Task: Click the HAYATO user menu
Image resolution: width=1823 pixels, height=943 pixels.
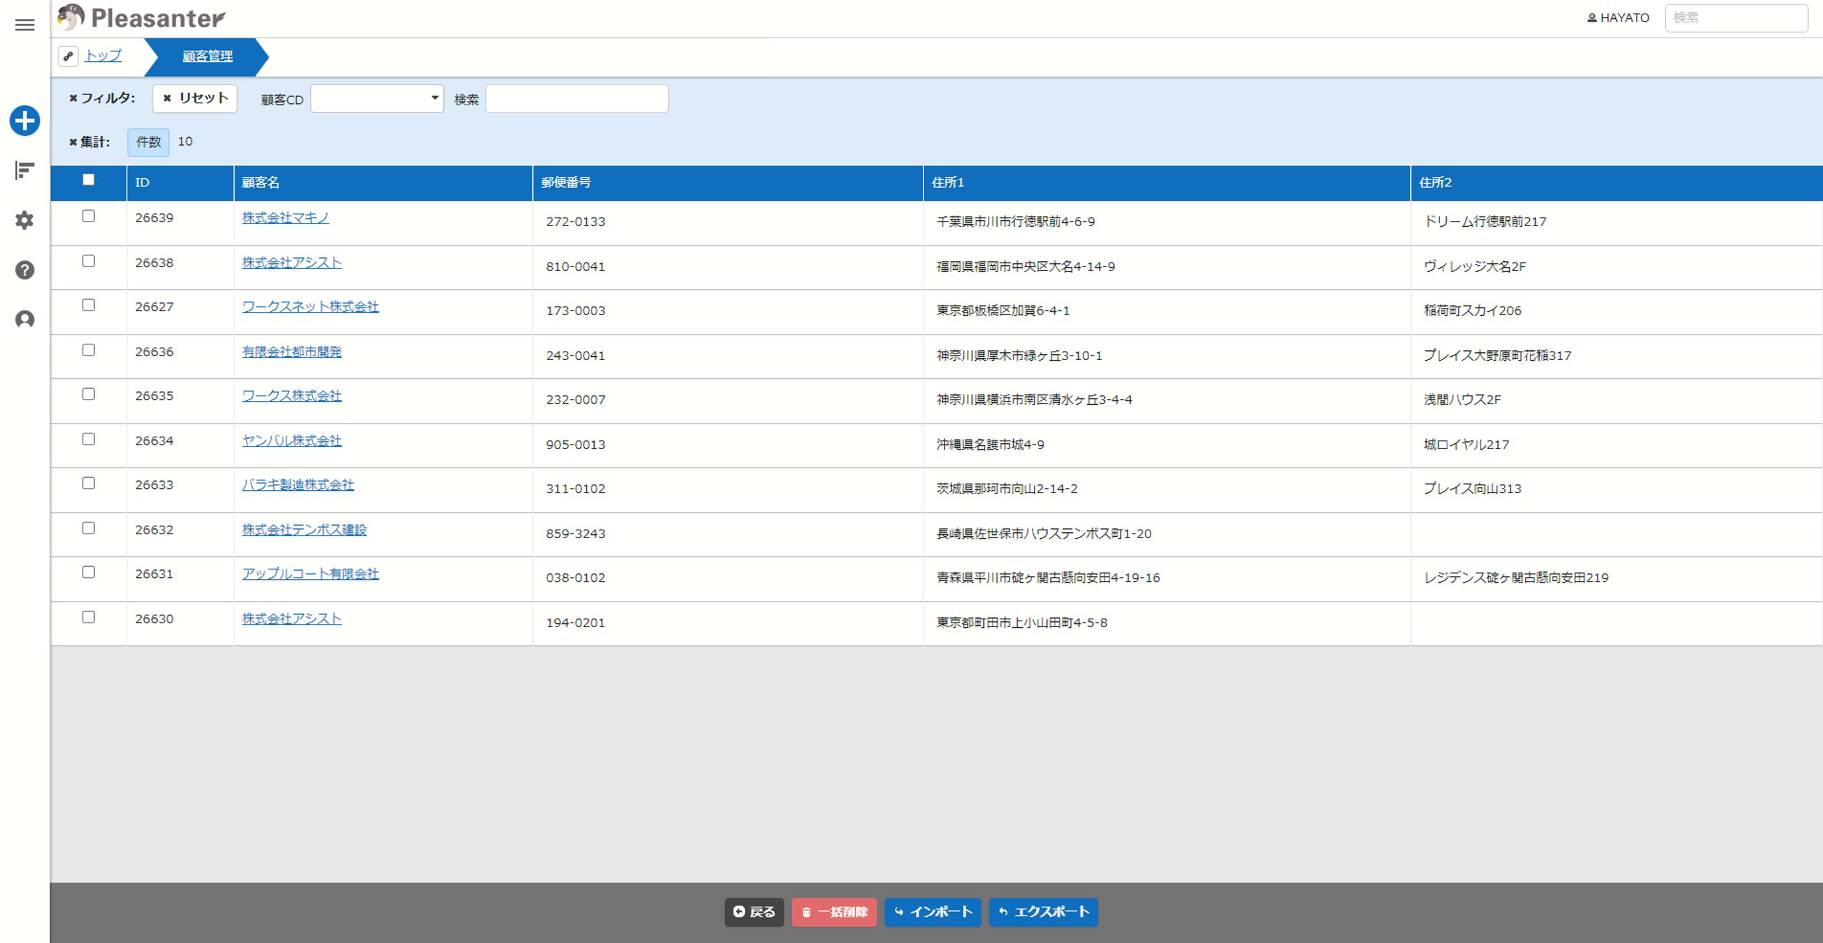Action: click(x=1618, y=18)
